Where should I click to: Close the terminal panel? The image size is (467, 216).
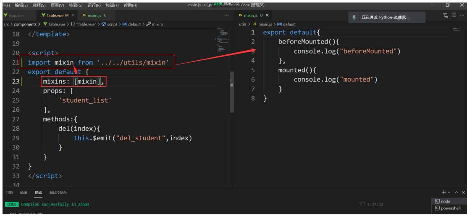462,193
